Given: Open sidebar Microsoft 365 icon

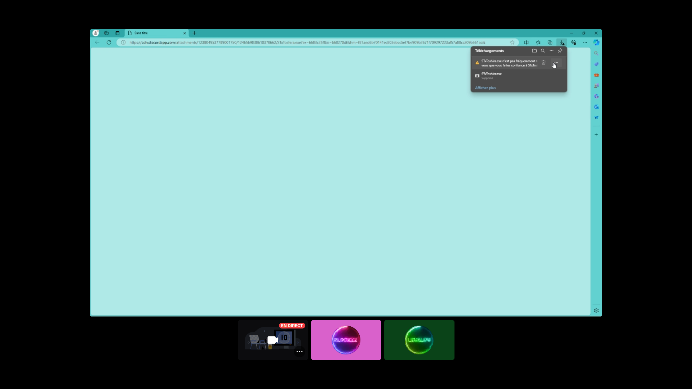Looking at the screenshot, I should coord(596,96).
